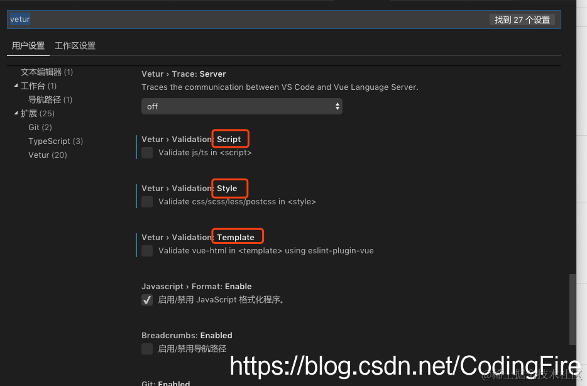Collapse the 扩展 tree arrow

(16, 113)
